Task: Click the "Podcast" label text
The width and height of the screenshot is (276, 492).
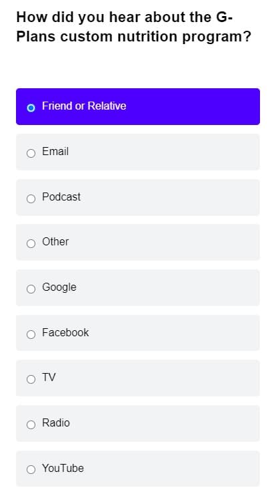Action: (x=61, y=197)
